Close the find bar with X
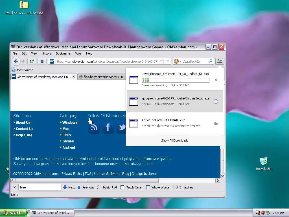The image size is (289, 217). click(15, 187)
